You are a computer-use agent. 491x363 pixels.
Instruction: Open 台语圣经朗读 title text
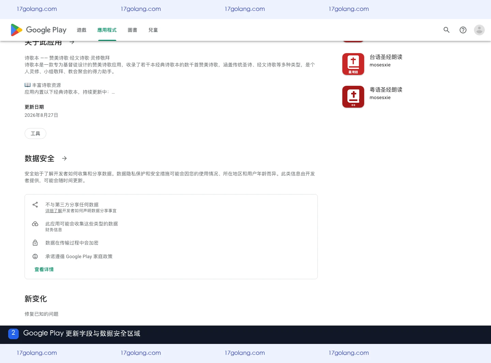tap(386, 57)
